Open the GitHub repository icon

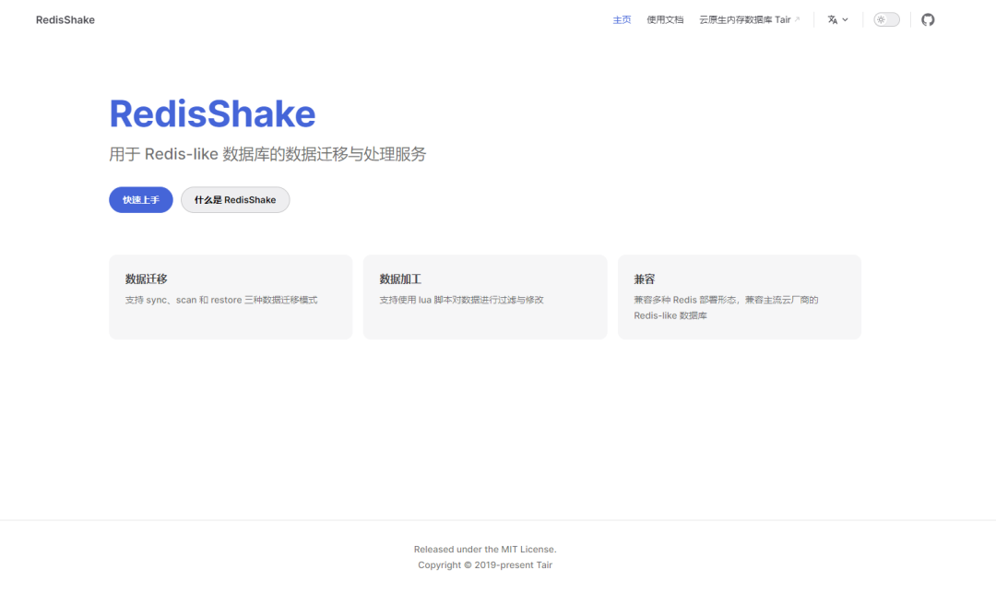tap(928, 19)
